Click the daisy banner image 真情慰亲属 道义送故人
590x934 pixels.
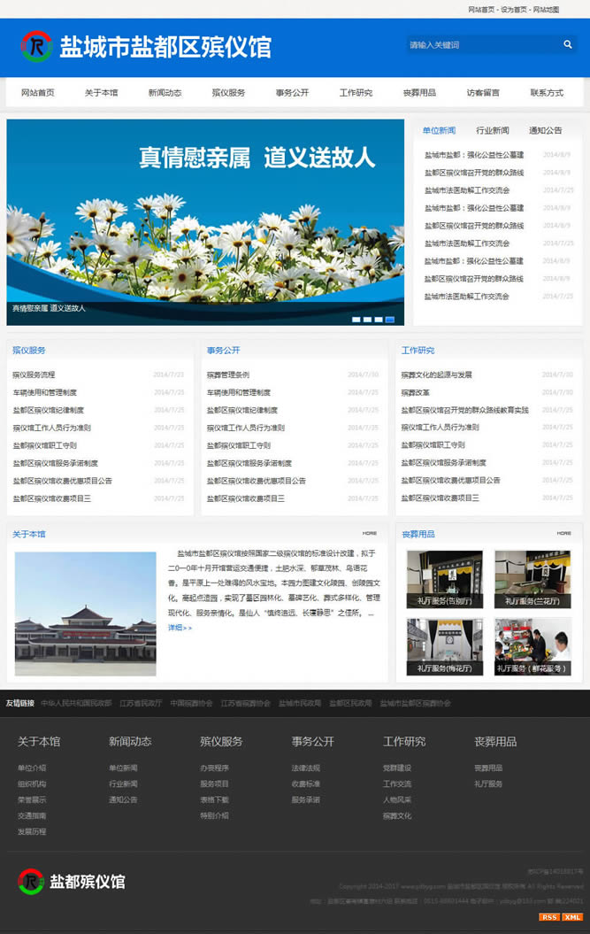click(x=205, y=222)
